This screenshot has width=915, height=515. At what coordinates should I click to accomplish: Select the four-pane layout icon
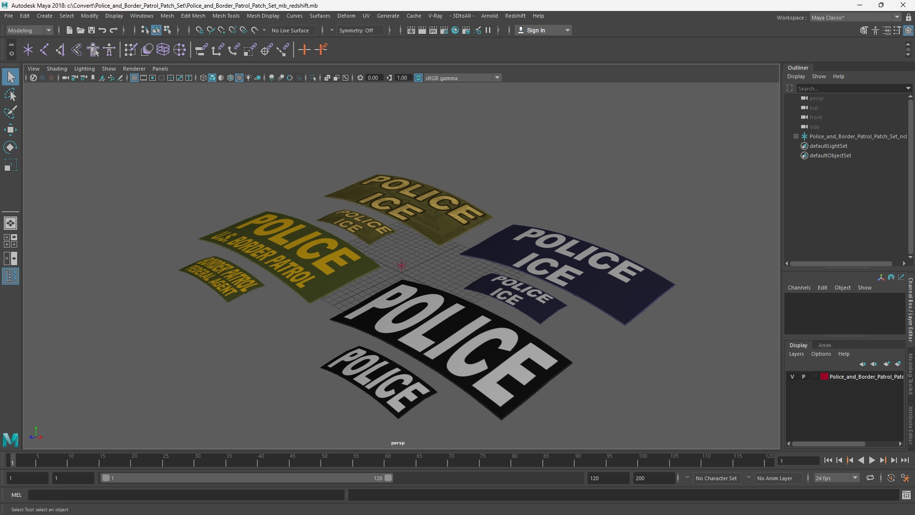point(10,241)
